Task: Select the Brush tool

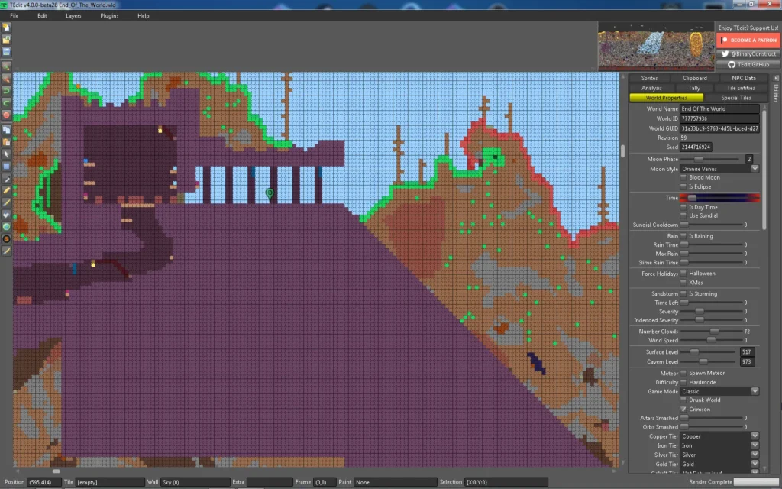Action: tap(6, 202)
